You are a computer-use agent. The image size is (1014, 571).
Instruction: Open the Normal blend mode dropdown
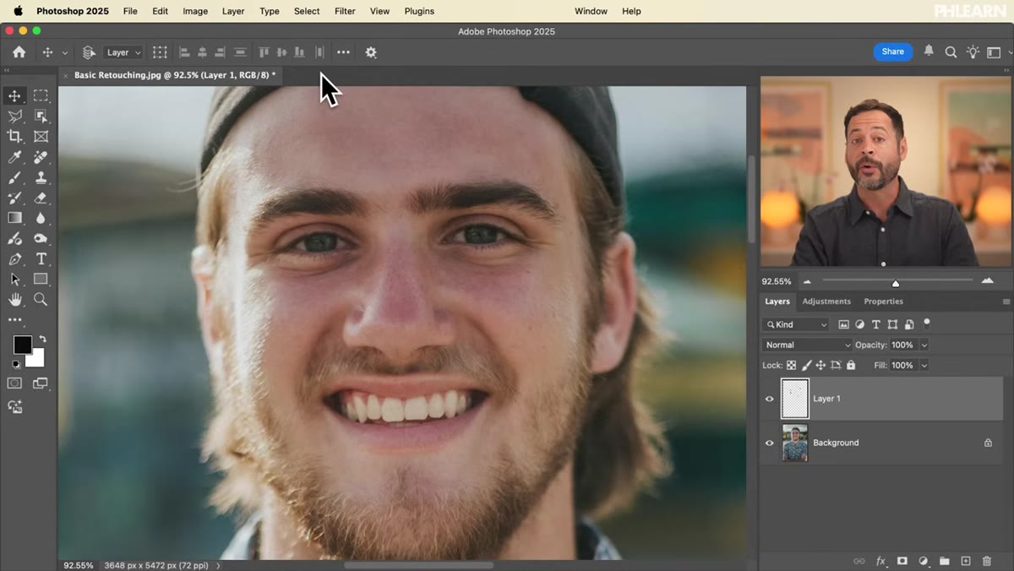click(807, 345)
